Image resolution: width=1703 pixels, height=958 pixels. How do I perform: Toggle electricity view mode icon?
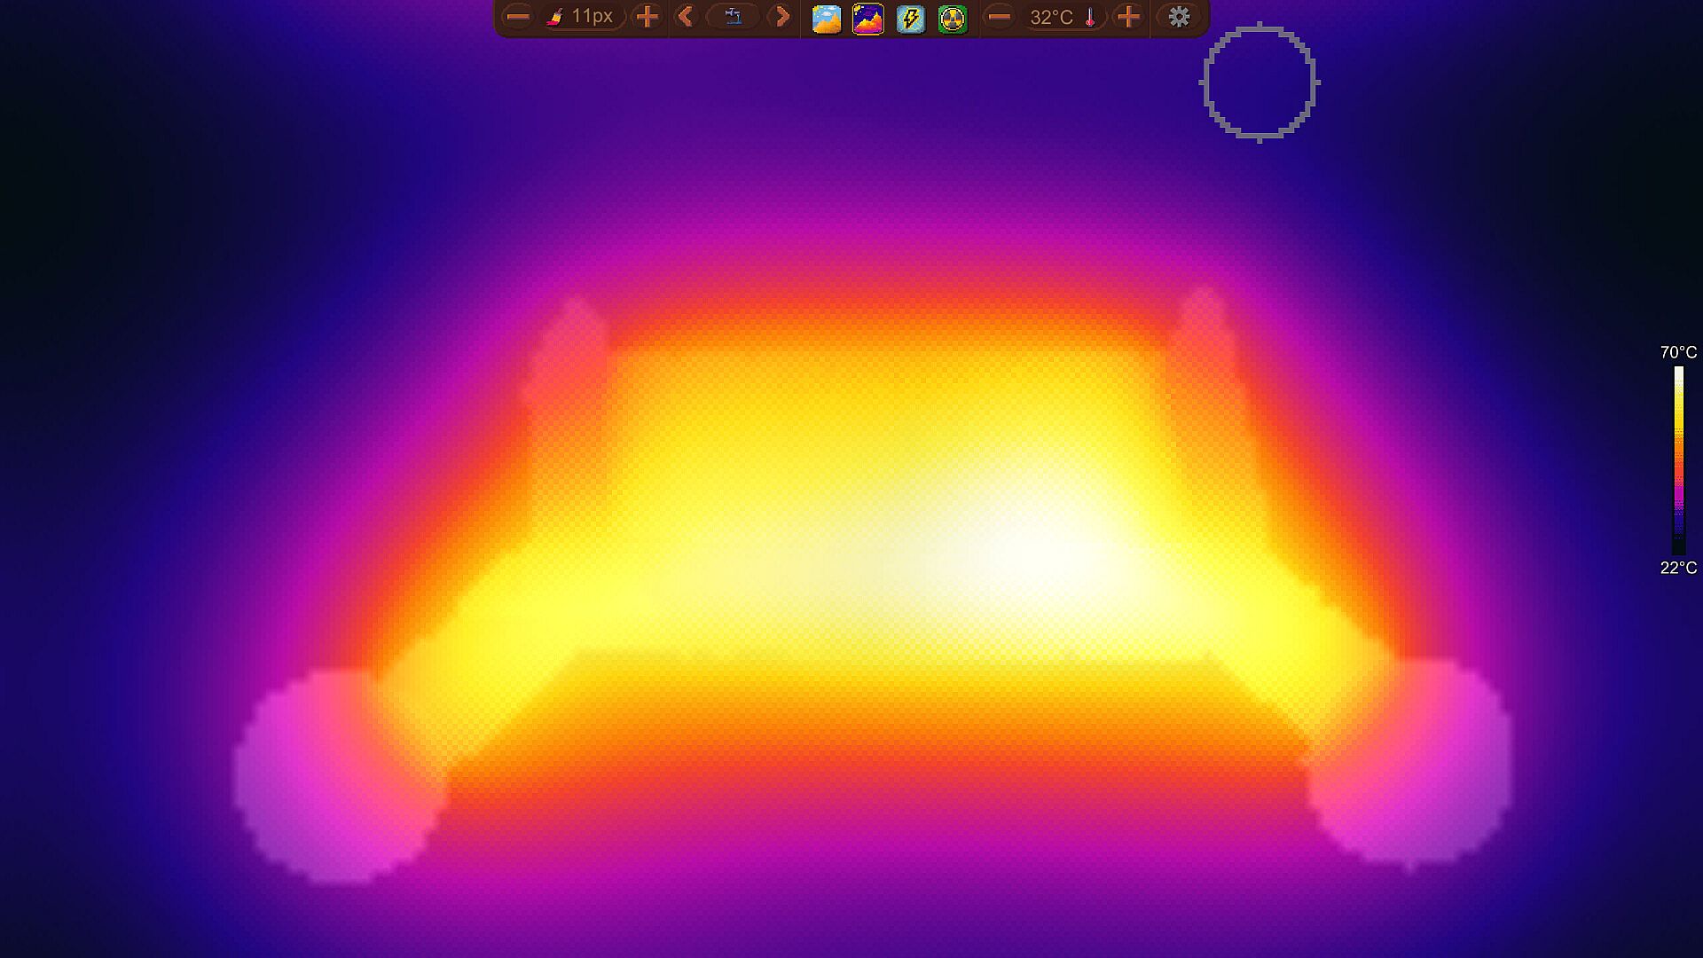click(x=910, y=19)
